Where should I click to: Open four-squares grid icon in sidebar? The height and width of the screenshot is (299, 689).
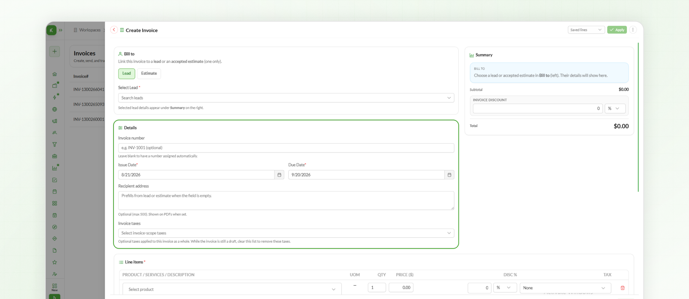click(55, 203)
